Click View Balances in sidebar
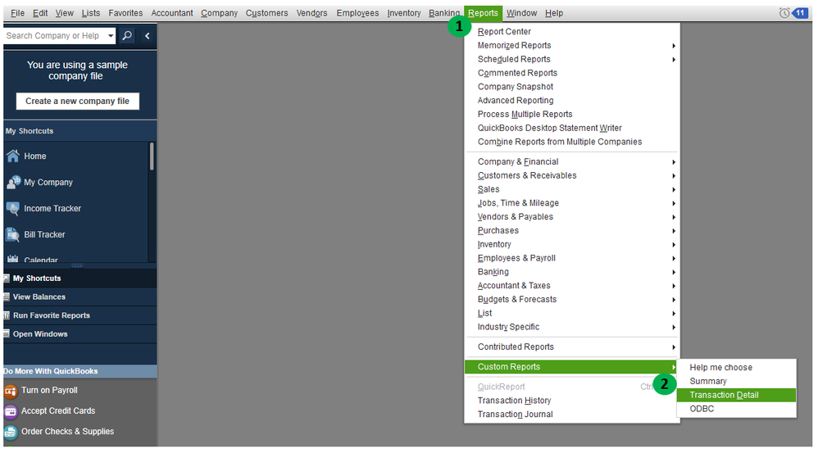 tap(39, 297)
